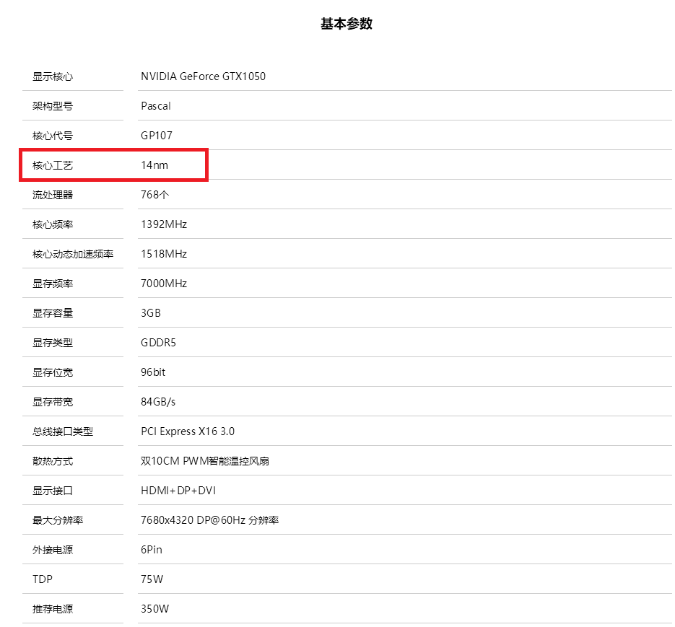Click the Pascal architecture value
The height and width of the screenshot is (627, 675).
[156, 106]
